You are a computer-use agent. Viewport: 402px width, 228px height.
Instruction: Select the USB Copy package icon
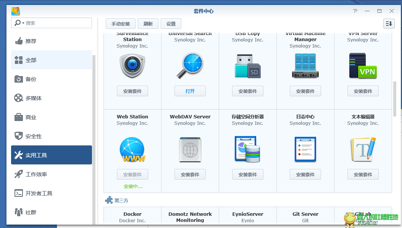coord(248,66)
